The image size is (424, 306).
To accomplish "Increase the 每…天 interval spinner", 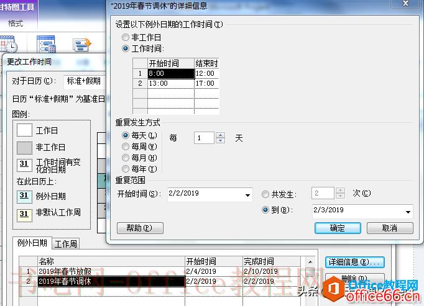I will click(220, 135).
